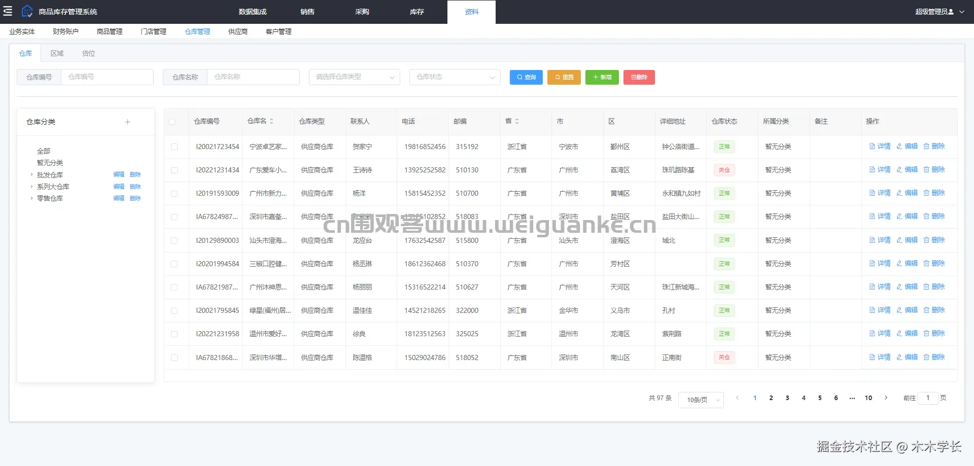Switch to the 区域 tab
Screen dimensions: 974x466
[57, 53]
